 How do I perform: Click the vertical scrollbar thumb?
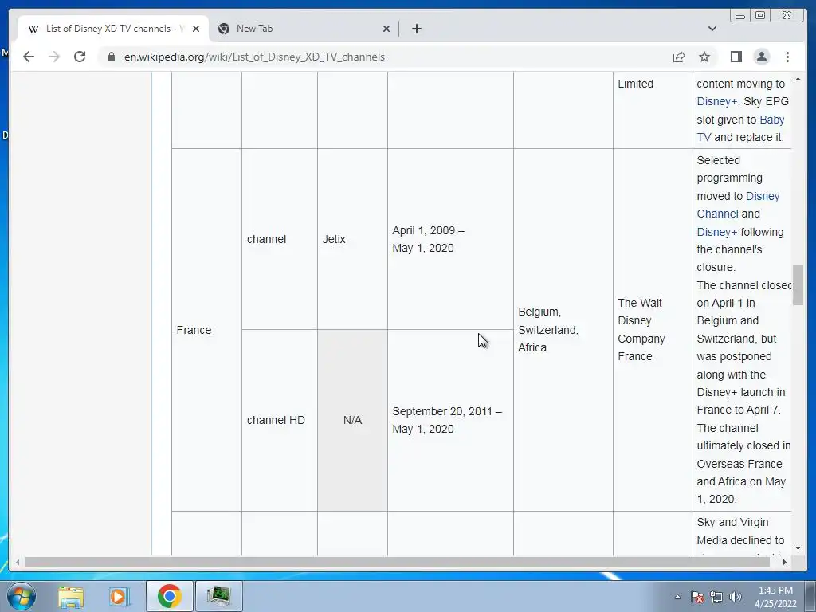(798, 284)
